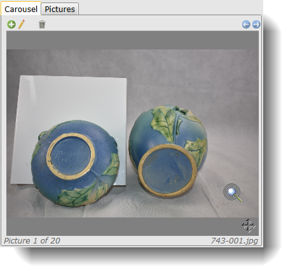Click the 743-001.jpg filename label
Screen dimensions: 295x279
tap(235, 241)
